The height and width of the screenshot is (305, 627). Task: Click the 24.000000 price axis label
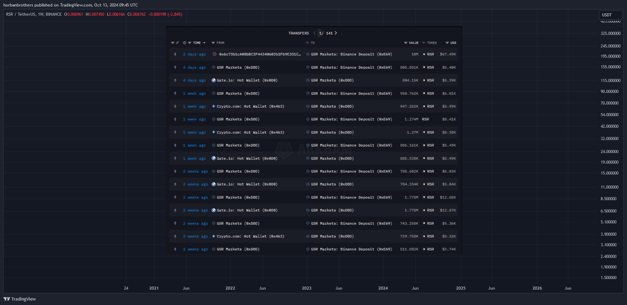click(x=610, y=152)
